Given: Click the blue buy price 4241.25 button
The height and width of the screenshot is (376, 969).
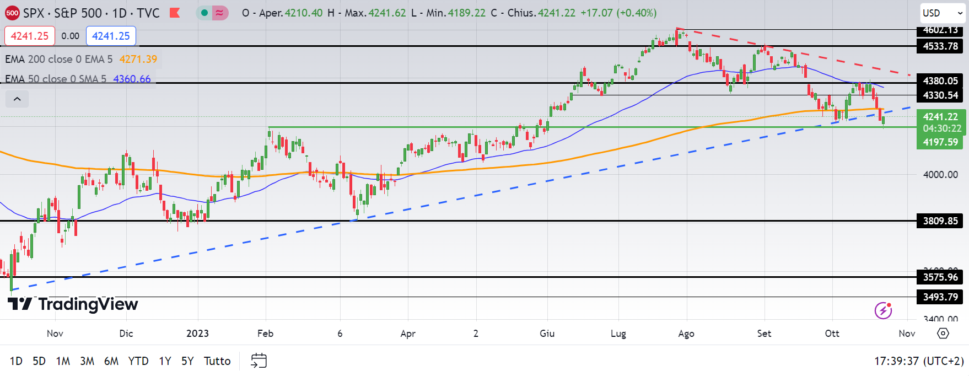Looking at the screenshot, I should (x=111, y=36).
